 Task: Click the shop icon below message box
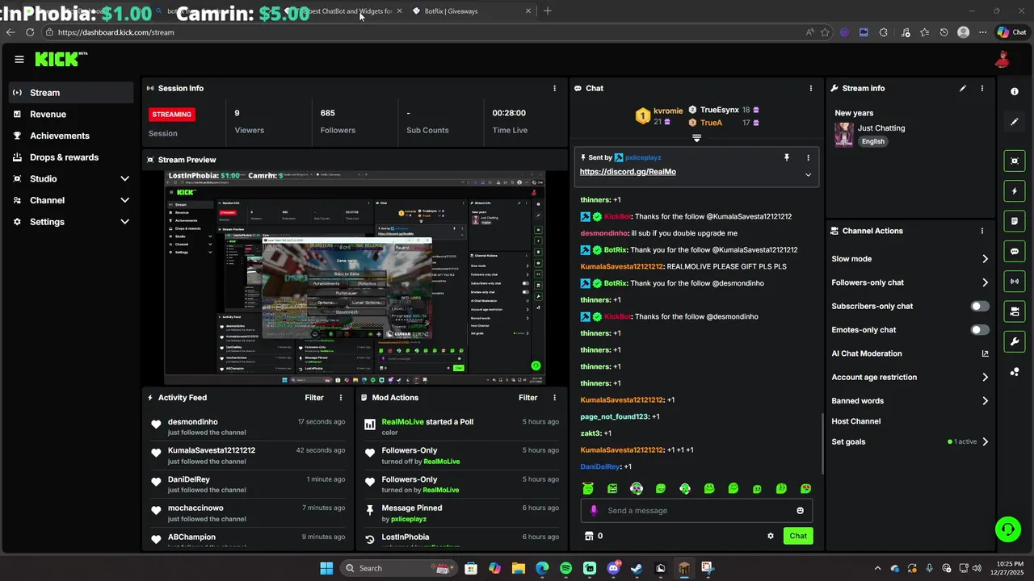coord(589,536)
